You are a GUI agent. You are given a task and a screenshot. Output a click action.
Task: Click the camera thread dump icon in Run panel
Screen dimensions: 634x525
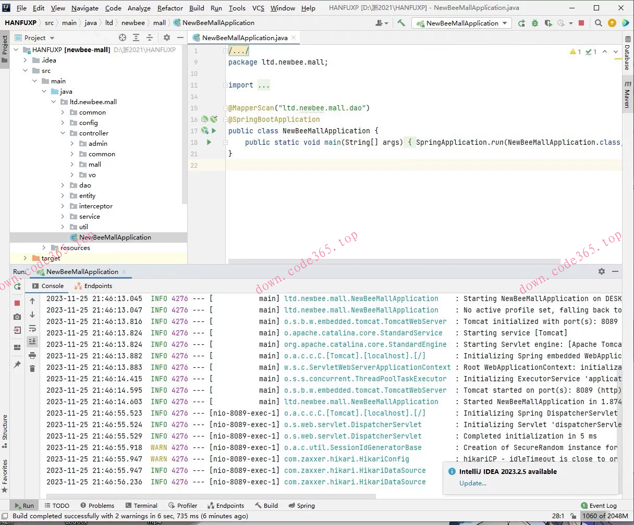tap(17, 317)
